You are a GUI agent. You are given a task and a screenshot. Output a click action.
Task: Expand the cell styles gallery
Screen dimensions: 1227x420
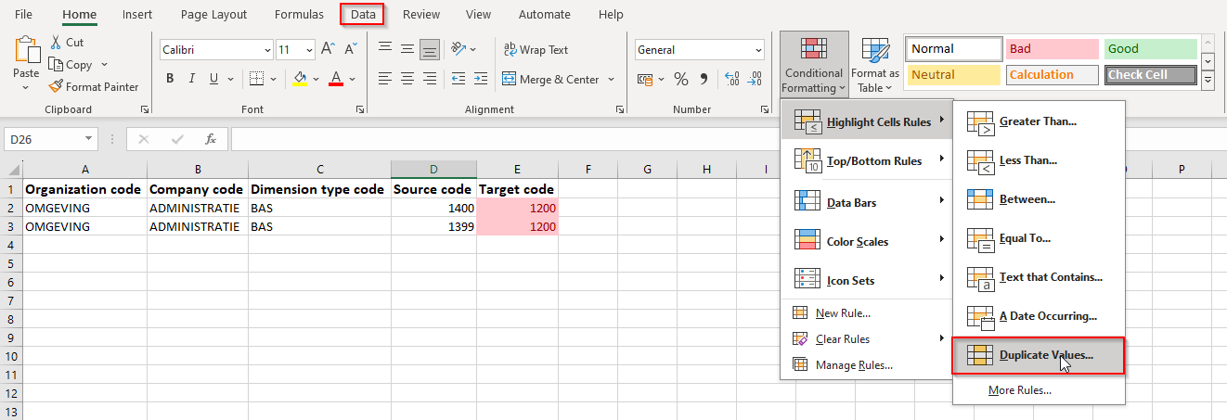tap(1208, 82)
